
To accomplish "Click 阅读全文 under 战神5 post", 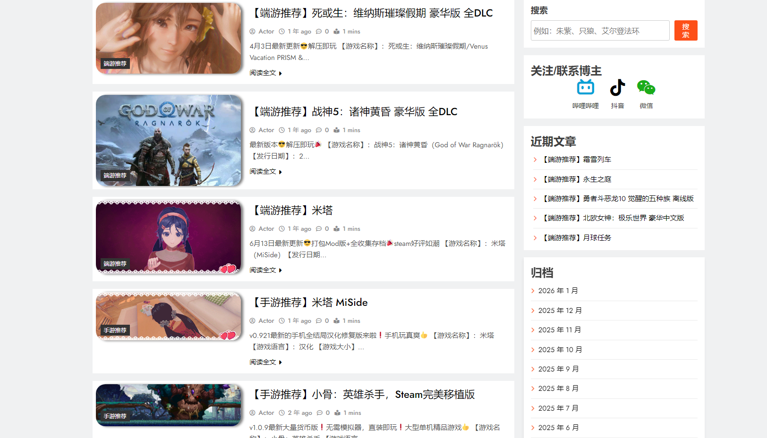I will pyautogui.click(x=265, y=172).
